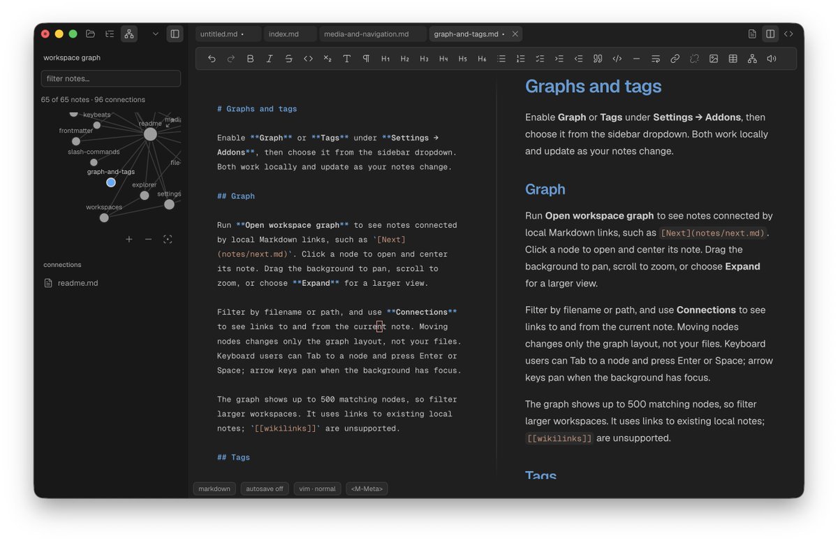Viewport: 838px width, 543px height.
Task: Switch to source code view
Action: (788, 34)
